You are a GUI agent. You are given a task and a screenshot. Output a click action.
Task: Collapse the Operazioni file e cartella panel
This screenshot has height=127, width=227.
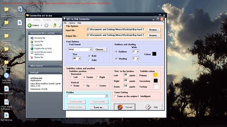(61, 33)
